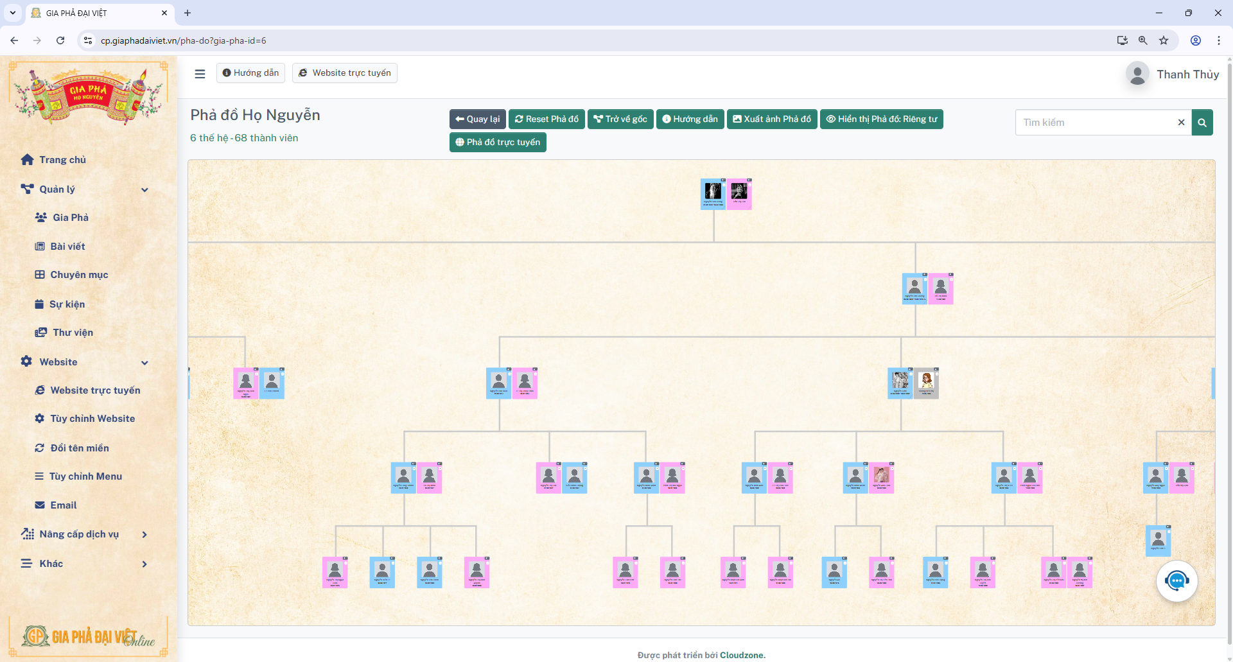Open Thư viện in the sidebar
Image resolution: width=1233 pixels, height=662 pixels.
point(73,333)
